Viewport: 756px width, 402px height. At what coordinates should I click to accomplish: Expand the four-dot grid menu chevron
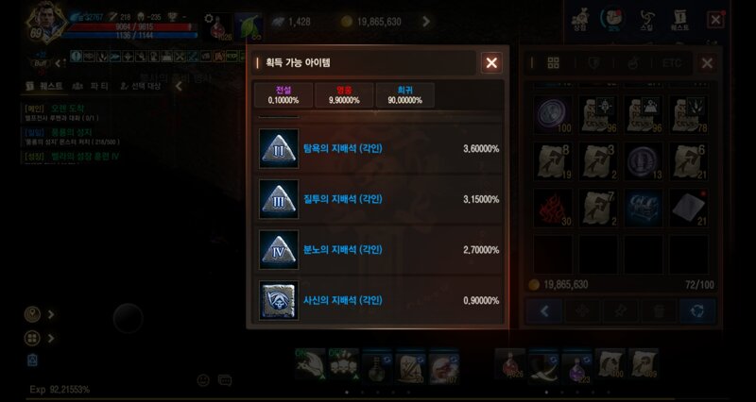51,339
